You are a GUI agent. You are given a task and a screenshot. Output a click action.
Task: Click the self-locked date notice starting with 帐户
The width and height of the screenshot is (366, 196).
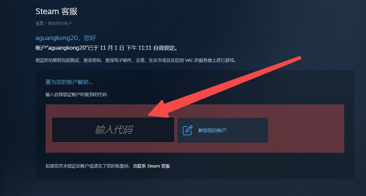(107, 48)
